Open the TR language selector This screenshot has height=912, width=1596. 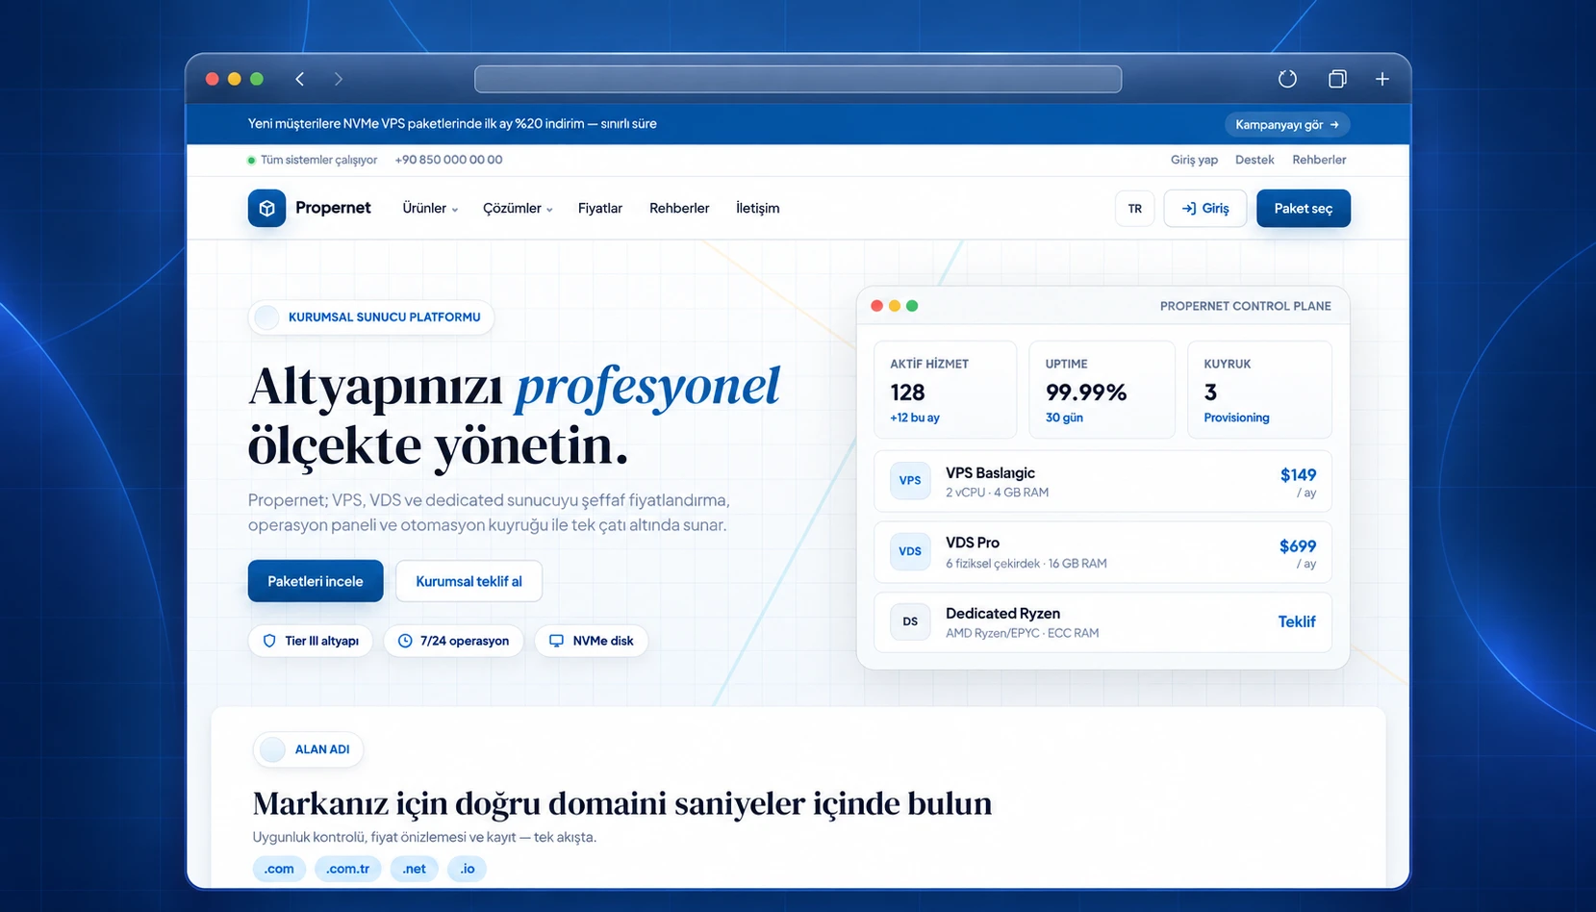[x=1135, y=208]
